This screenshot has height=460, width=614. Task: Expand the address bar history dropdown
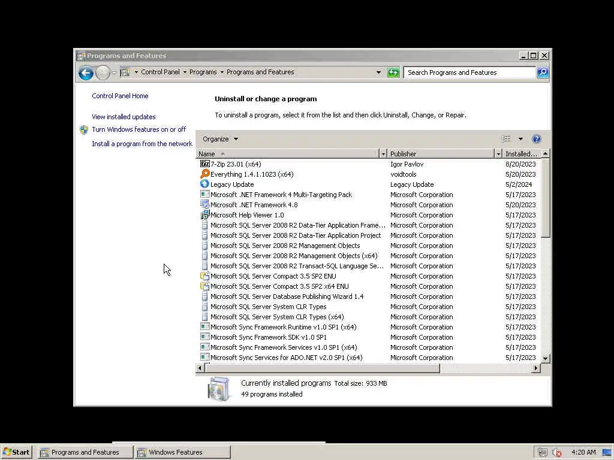(x=378, y=72)
